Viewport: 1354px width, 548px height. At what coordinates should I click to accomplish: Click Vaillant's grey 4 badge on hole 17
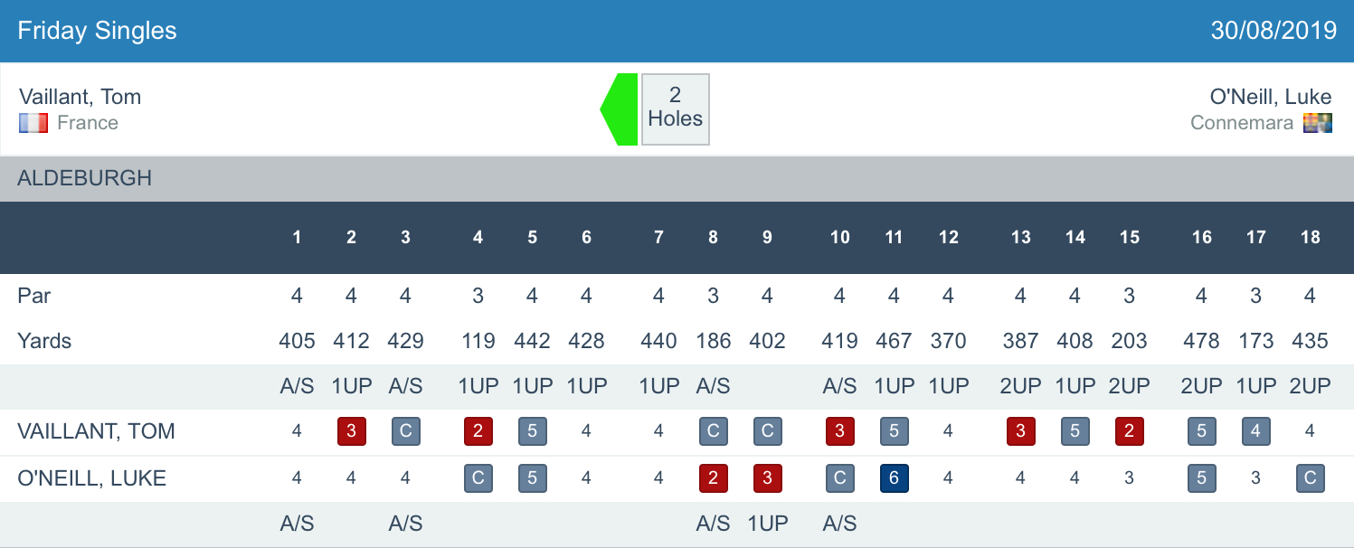(x=1255, y=431)
